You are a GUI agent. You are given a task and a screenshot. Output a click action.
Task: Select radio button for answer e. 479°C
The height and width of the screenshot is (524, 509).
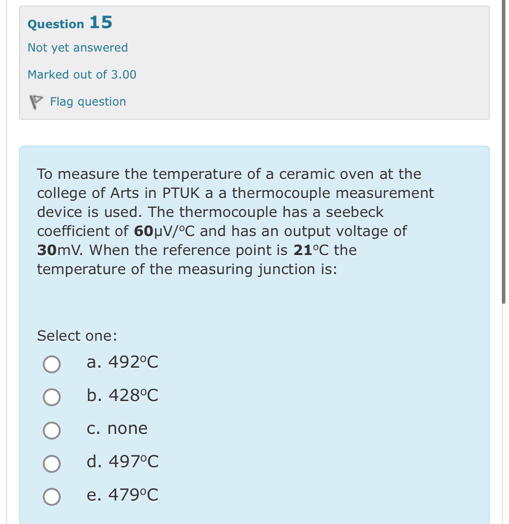click(52, 497)
